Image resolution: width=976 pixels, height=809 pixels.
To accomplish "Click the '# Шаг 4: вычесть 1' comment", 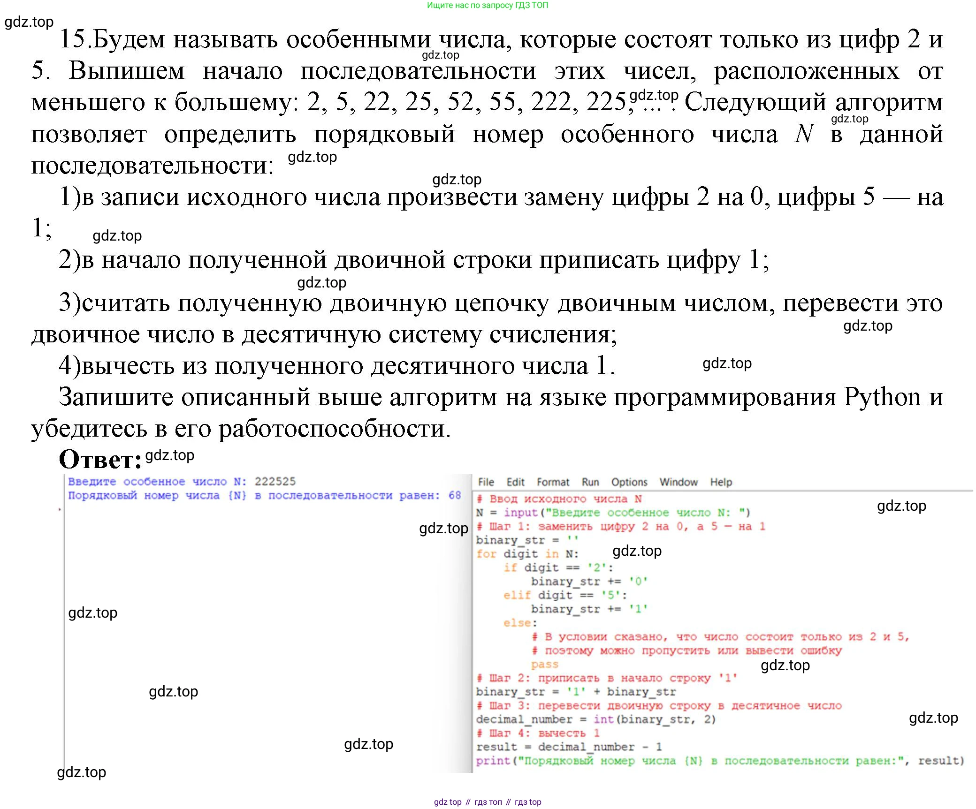I will tap(538, 733).
